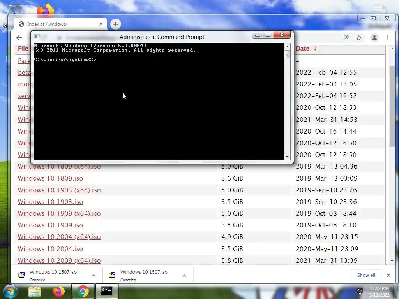Click scroll down arrow in Command Prompt

(287, 157)
